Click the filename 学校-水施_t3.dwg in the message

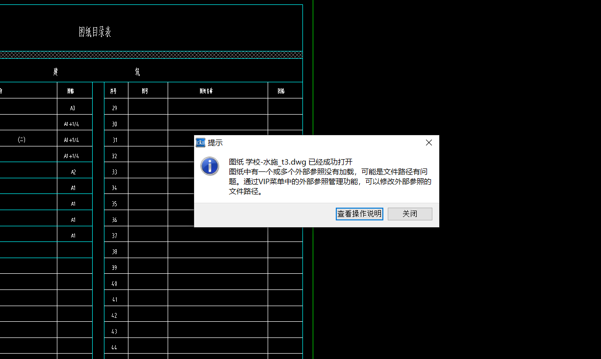tap(275, 162)
